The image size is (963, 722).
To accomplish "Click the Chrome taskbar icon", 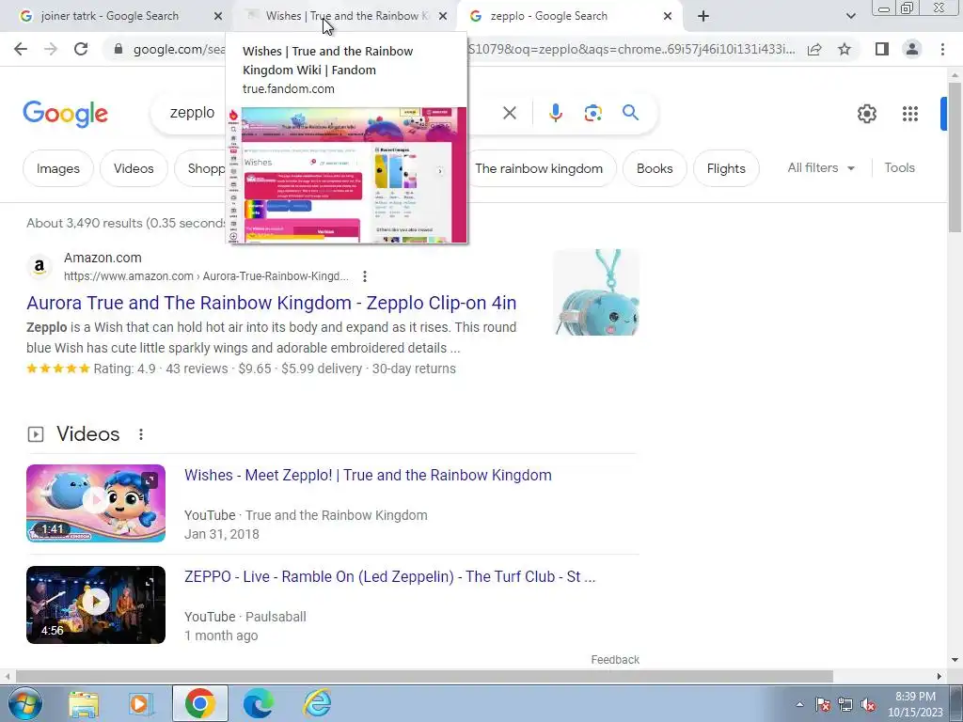I will point(199,703).
